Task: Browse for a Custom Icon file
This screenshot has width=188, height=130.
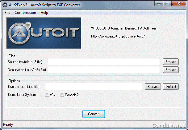Action: click(x=153, y=87)
